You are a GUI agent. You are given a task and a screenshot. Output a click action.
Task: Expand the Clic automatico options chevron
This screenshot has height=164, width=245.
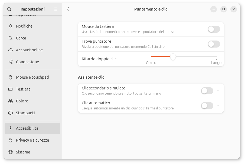[218, 106]
